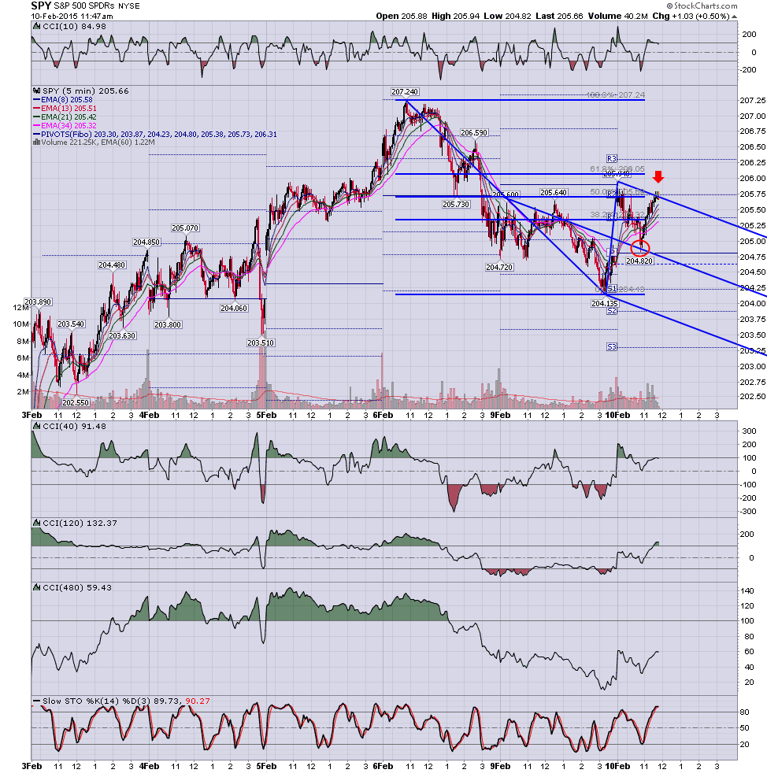Click the icon beside the CCI(10) label
Screen dimensions: 767x777
point(36,26)
